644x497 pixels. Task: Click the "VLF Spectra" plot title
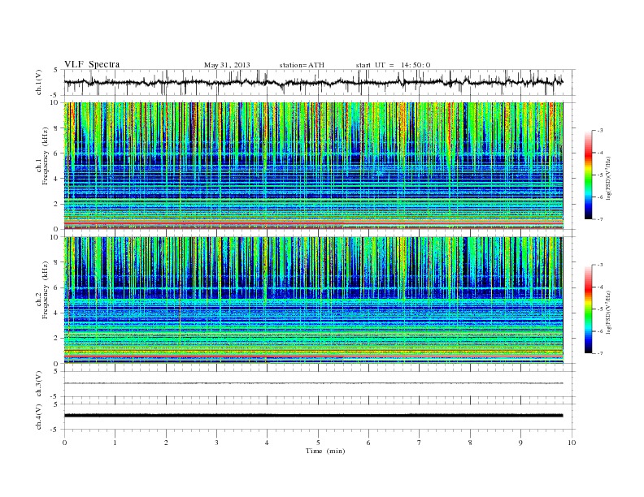pos(92,64)
